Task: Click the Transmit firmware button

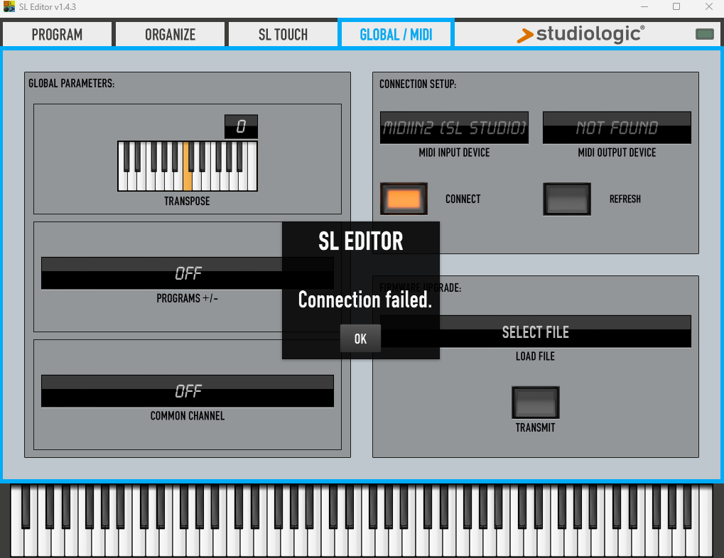Action: 535,403
